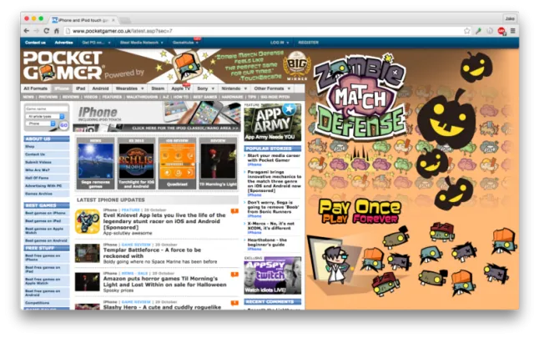Viewport: 539px width, 338px height.
Task: Go back using the browser back arrow
Action: 27,31
